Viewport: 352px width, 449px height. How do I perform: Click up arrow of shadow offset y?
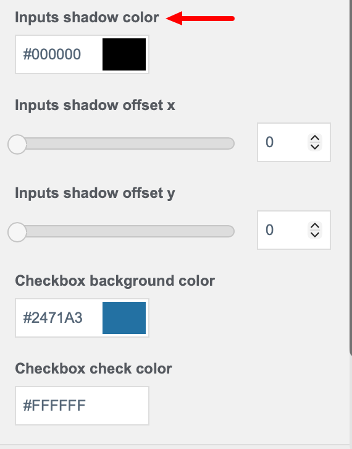pyautogui.click(x=315, y=226)
